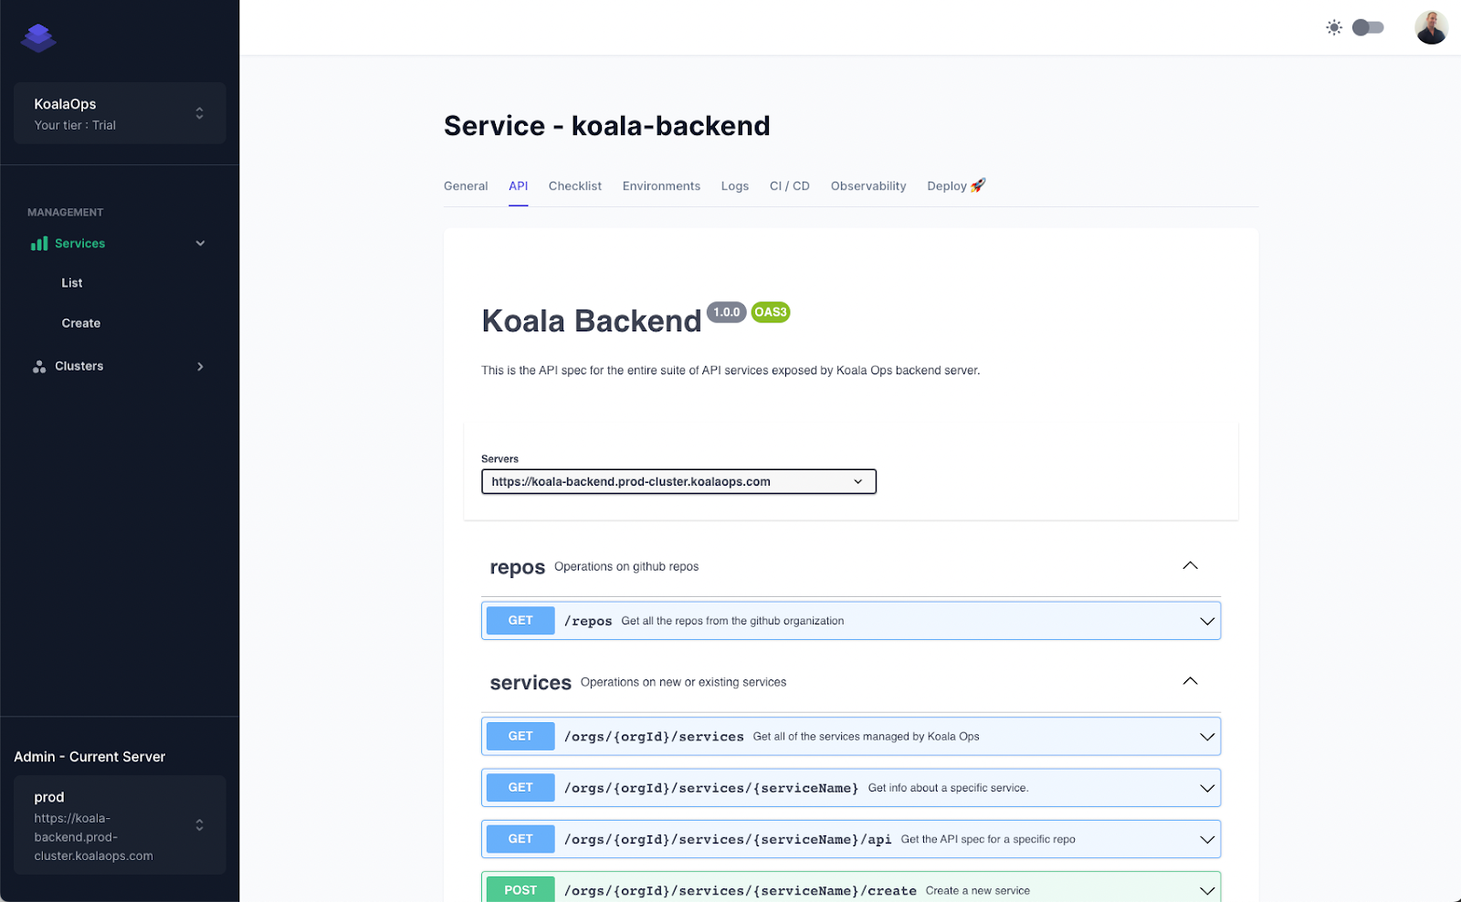Open the KoalaOps organization switcher
Viewport: 1461px width, 902px height.
120,113
